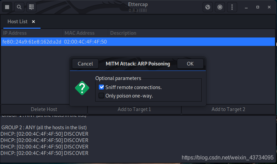Viewport: 277px width, 164px height.
Task: Click the Description column header
Action: click(123, 33)
